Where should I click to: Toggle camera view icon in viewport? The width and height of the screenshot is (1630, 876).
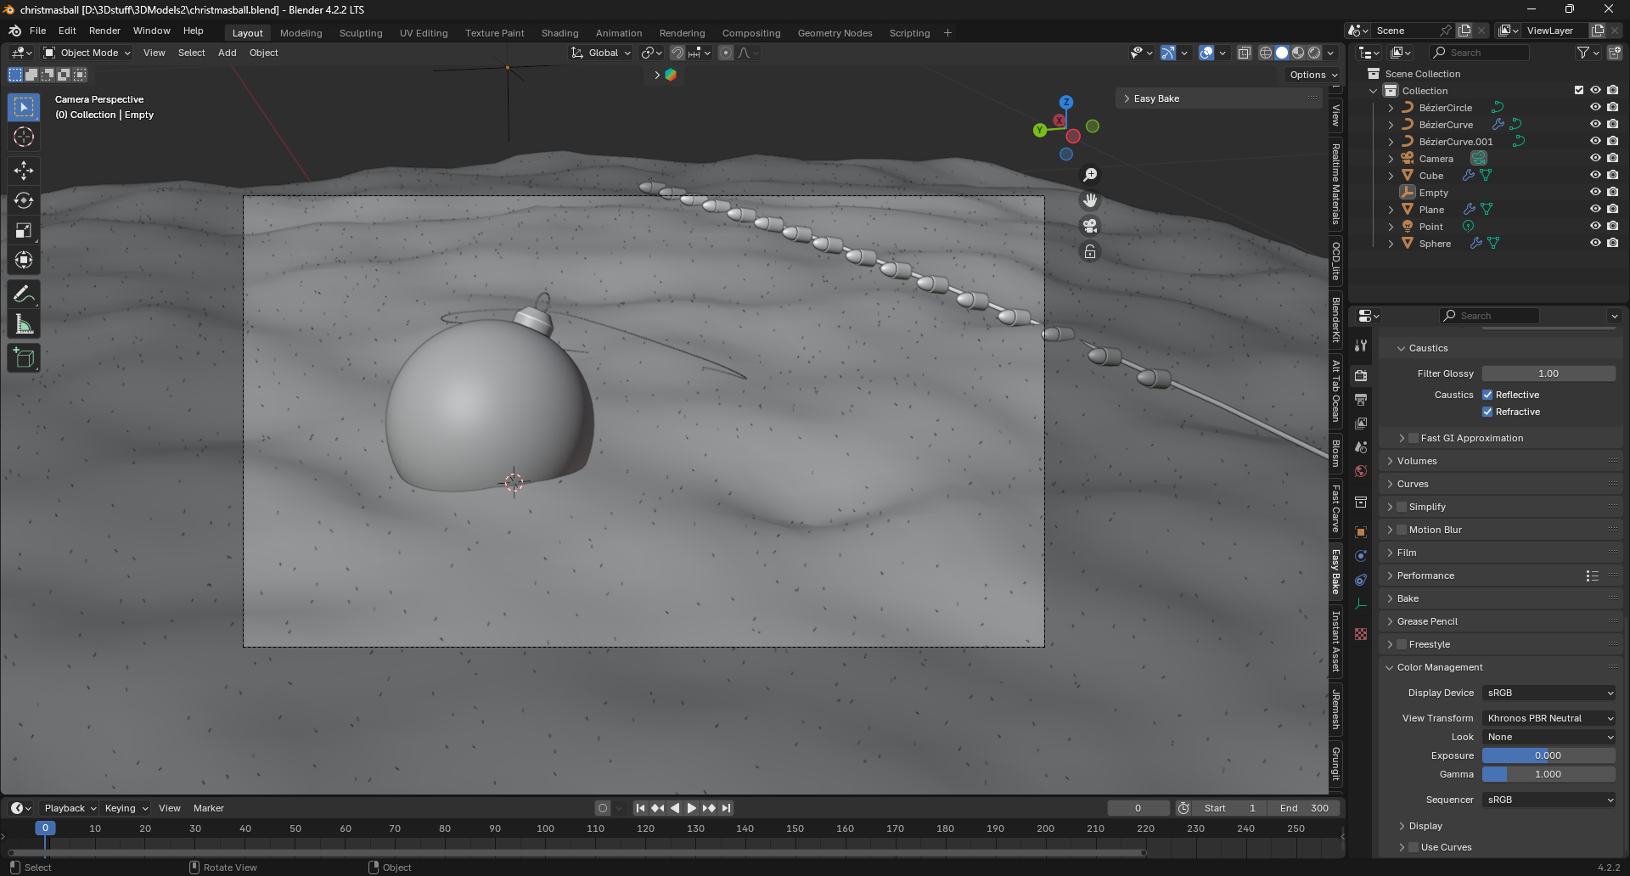pos(1090,226)
